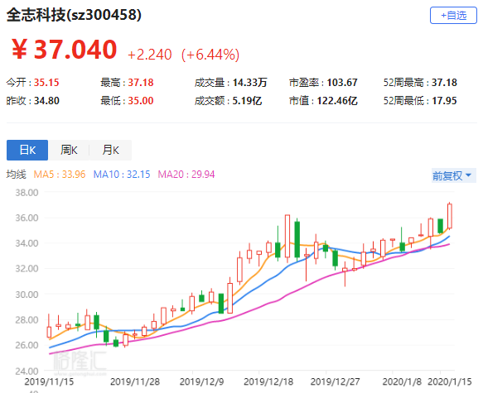
Task: Click the 52周最低 value 17.95
Action: pyautogui.click(x=444, y=101)
